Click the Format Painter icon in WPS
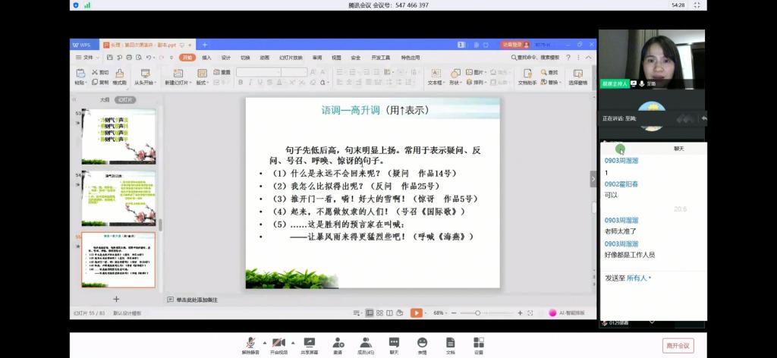Viewport: 777px width, 358px height. click(x=119, y=74)
